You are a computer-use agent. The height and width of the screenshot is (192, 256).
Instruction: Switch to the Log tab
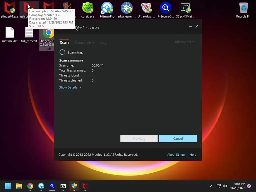[x=103, y=42]
